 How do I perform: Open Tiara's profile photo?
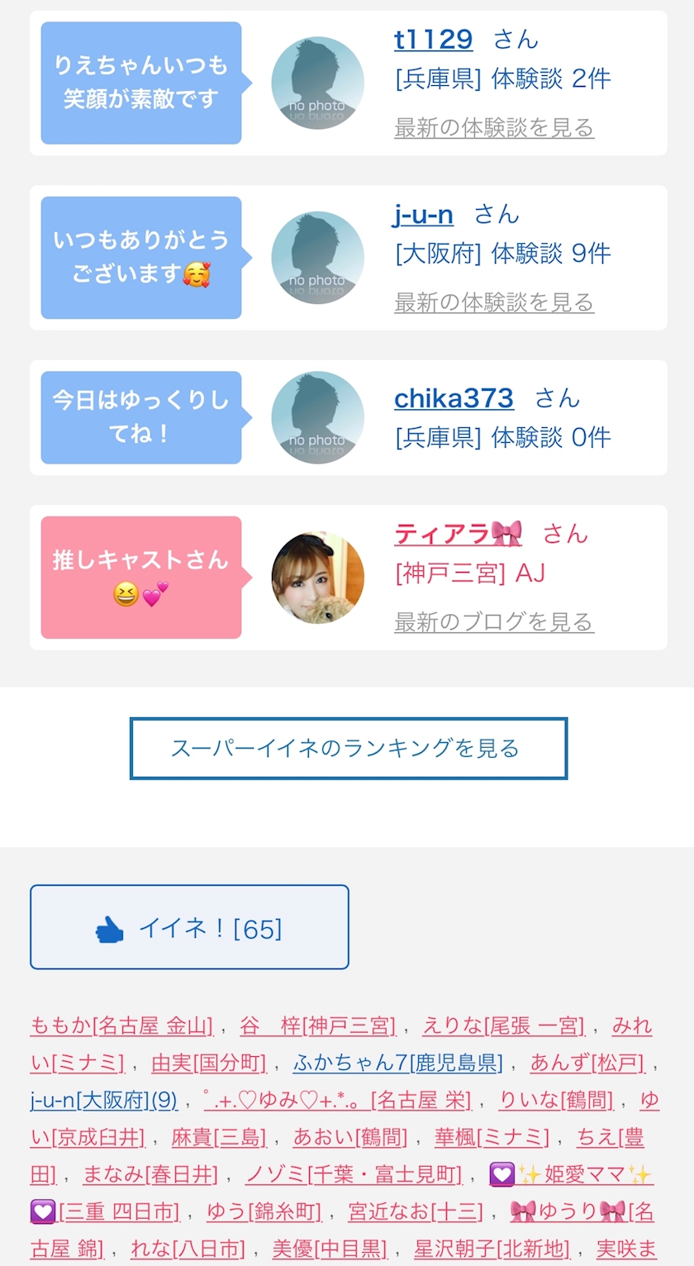point(318,577)
